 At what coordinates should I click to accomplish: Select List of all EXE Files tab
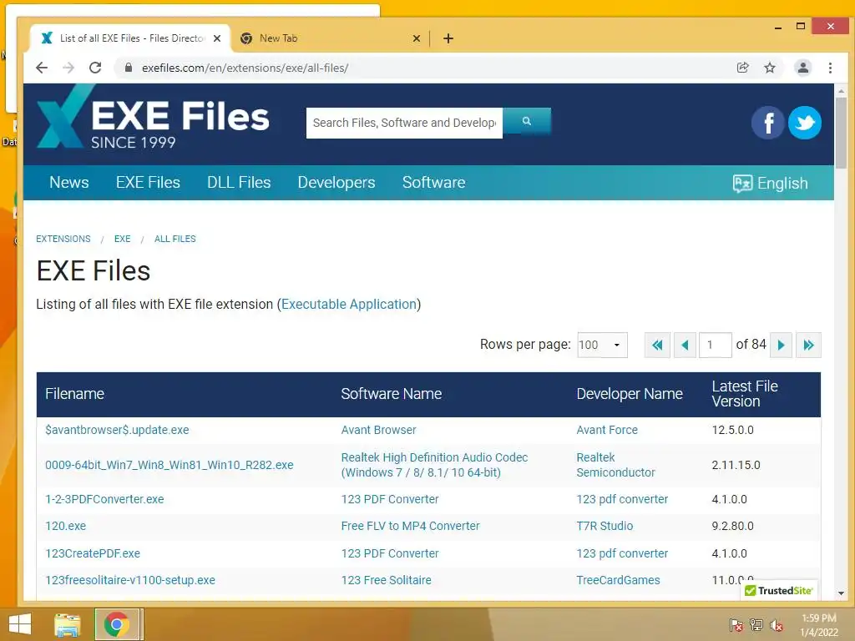131,38
